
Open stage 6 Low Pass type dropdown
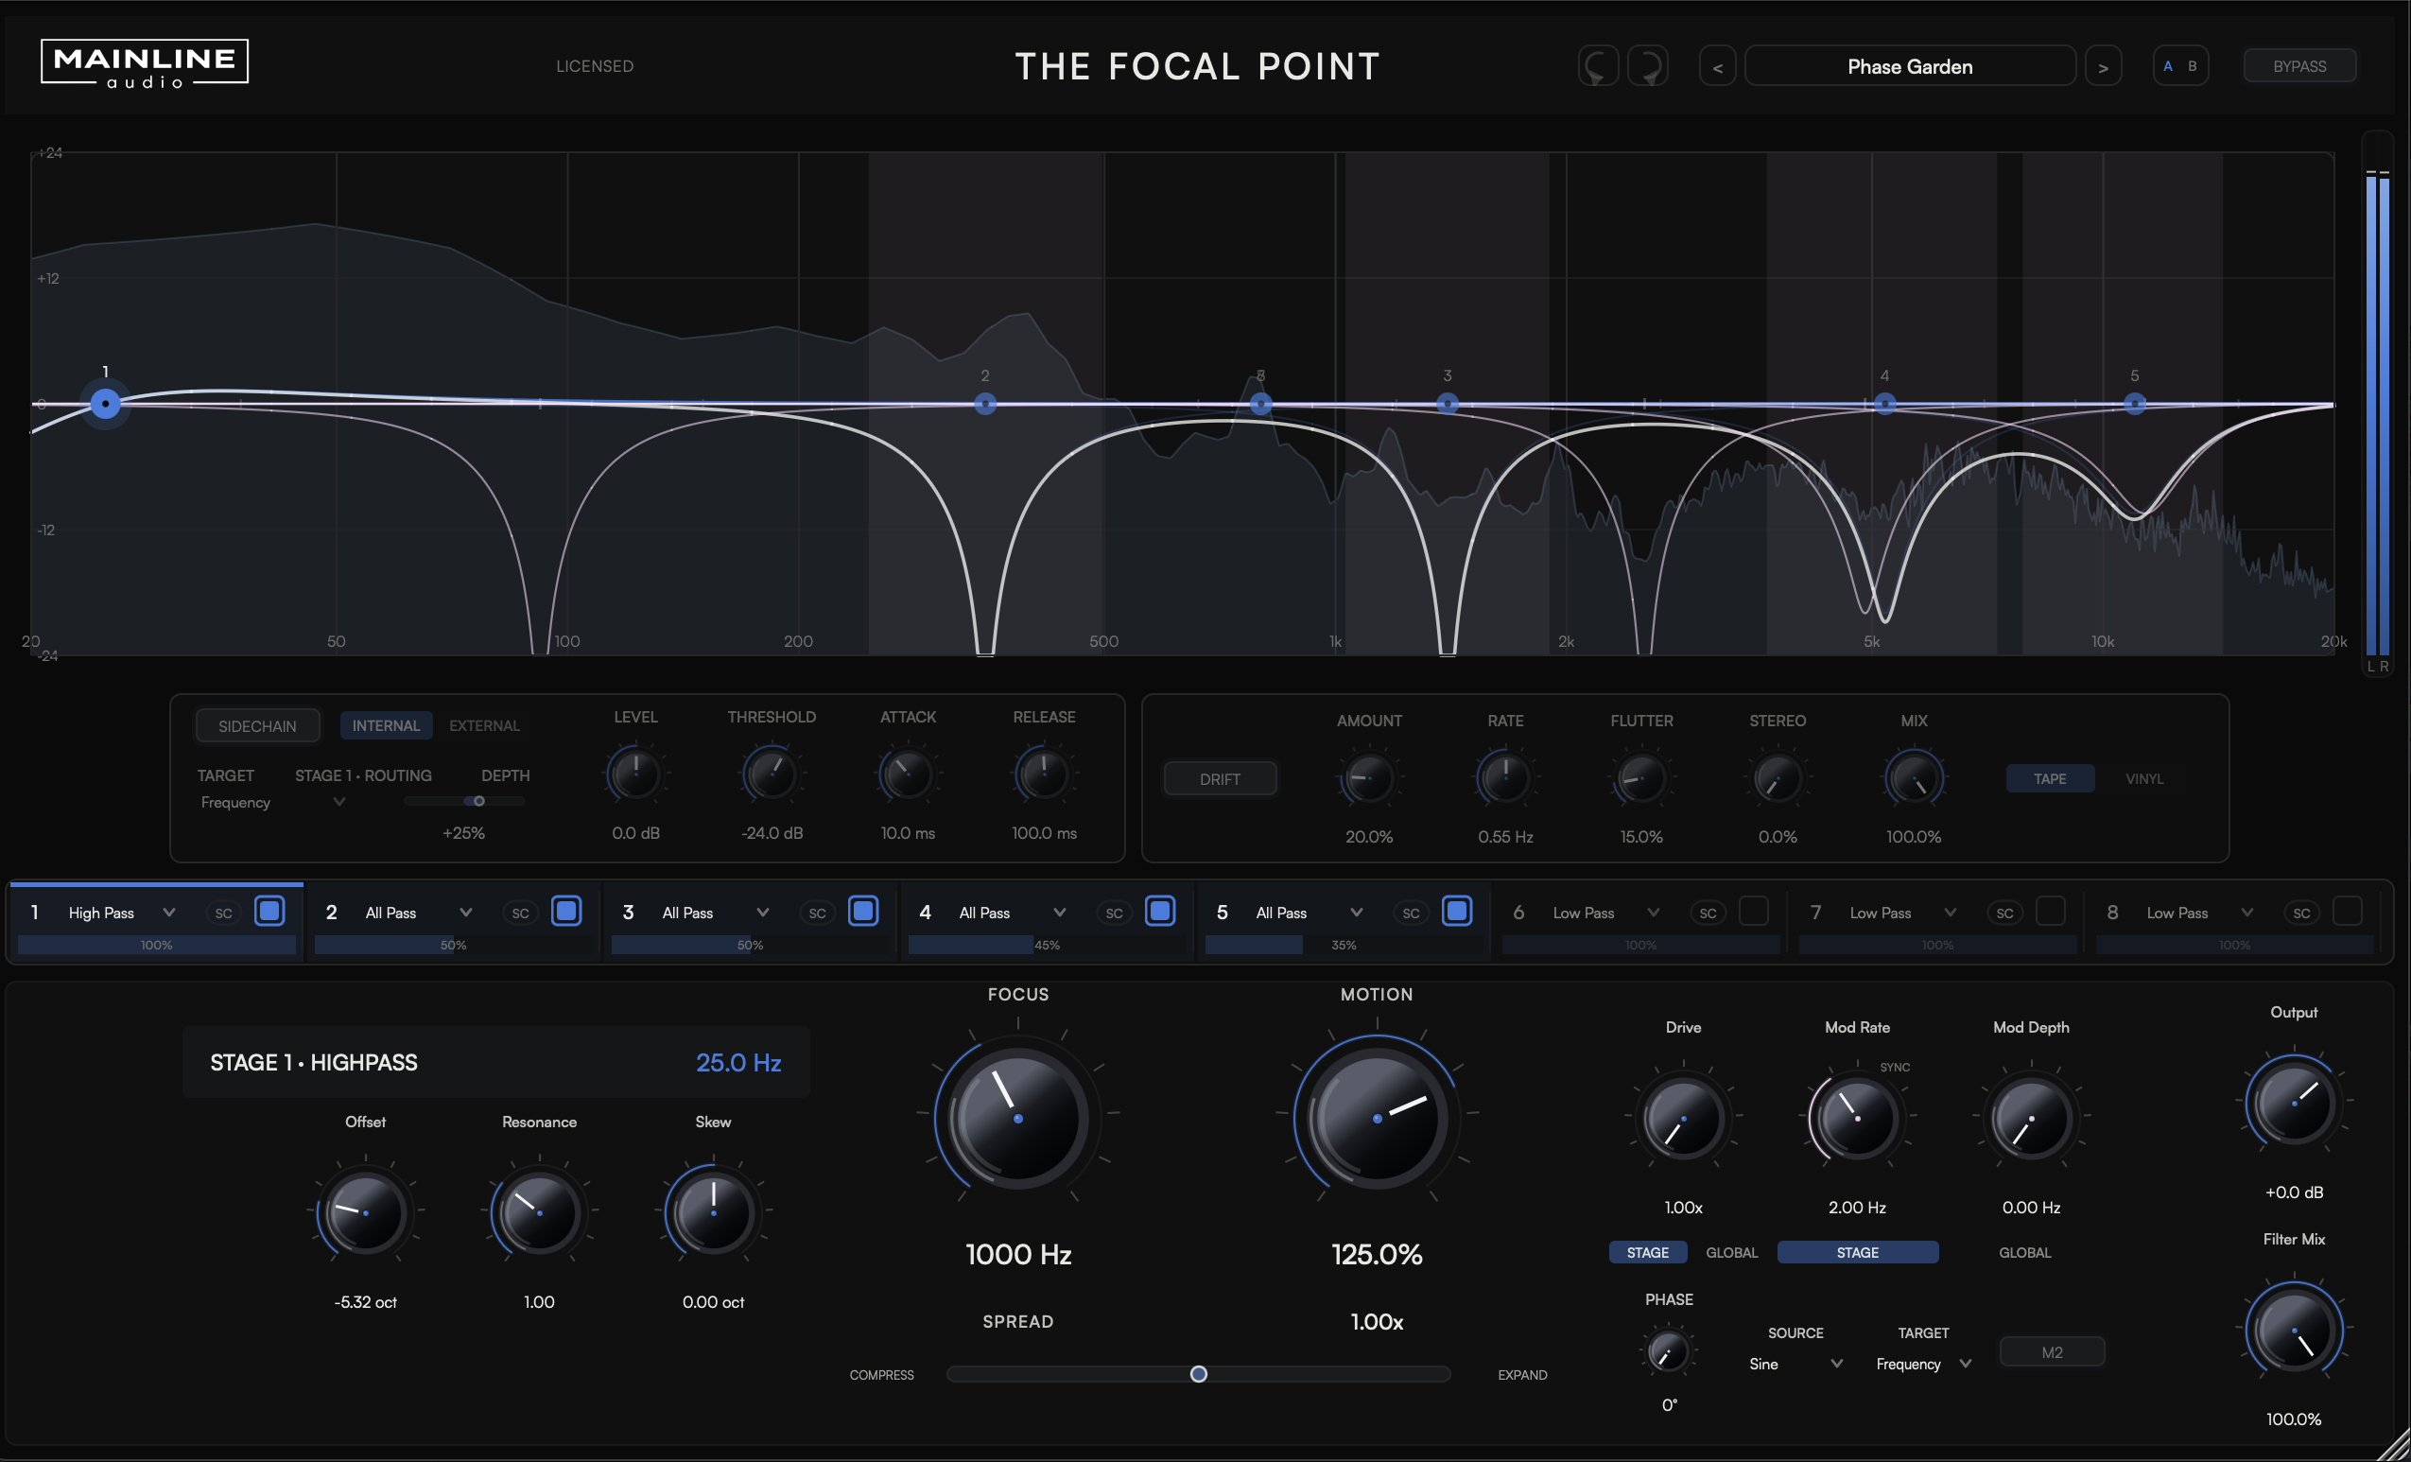(x=1605, y=913)
